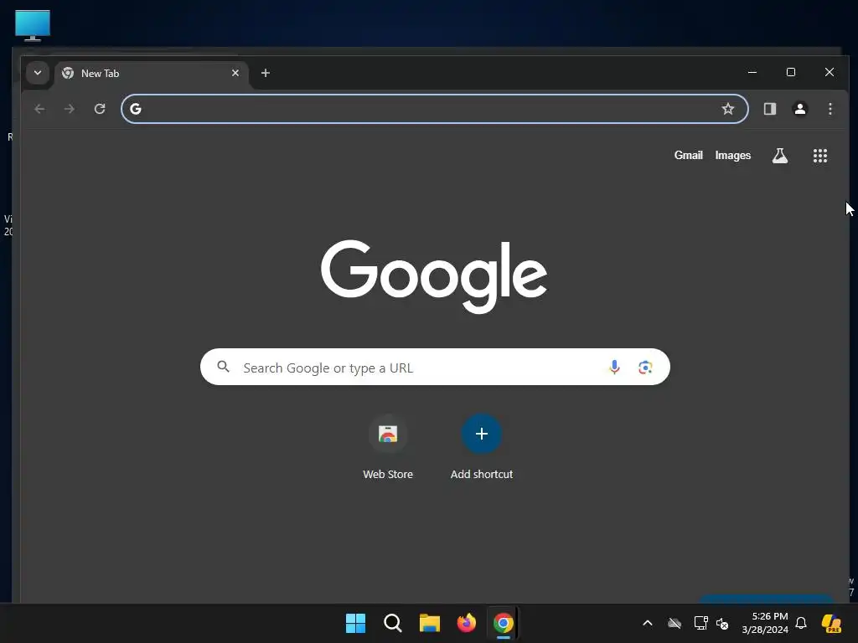Click the muted volume tray icon
Screen dimensions: 858x643
722,623
